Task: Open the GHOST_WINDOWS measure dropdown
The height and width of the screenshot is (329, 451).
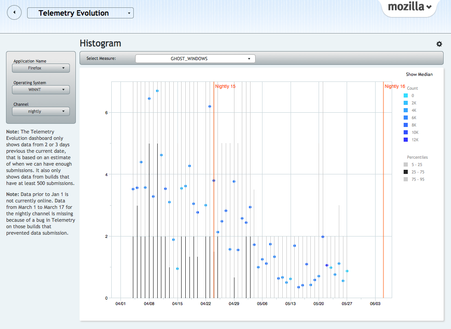Action: click(x=195, y=58)
